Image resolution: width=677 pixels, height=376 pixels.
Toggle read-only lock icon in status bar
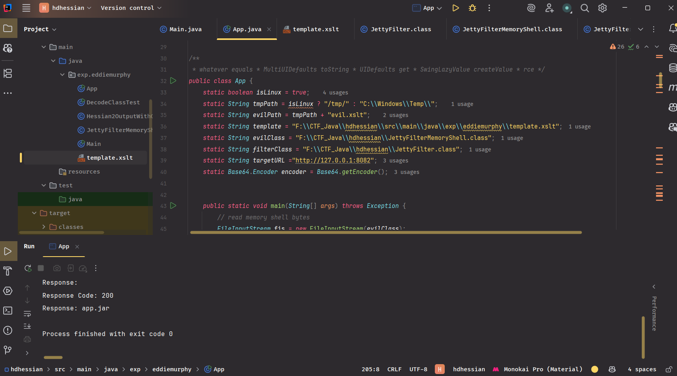point(669,369)
